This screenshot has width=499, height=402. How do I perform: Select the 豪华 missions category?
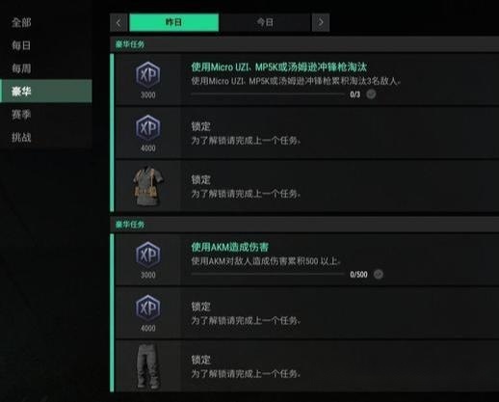point(46,92)
